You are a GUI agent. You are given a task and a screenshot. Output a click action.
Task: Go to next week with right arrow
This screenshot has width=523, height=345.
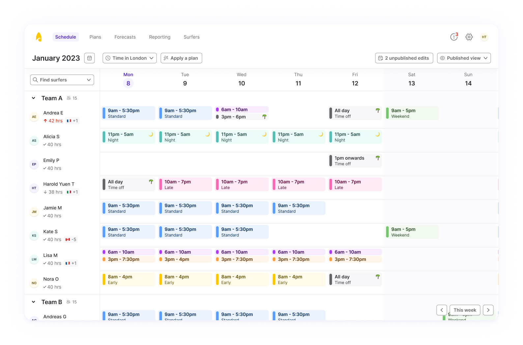(488, 310)
